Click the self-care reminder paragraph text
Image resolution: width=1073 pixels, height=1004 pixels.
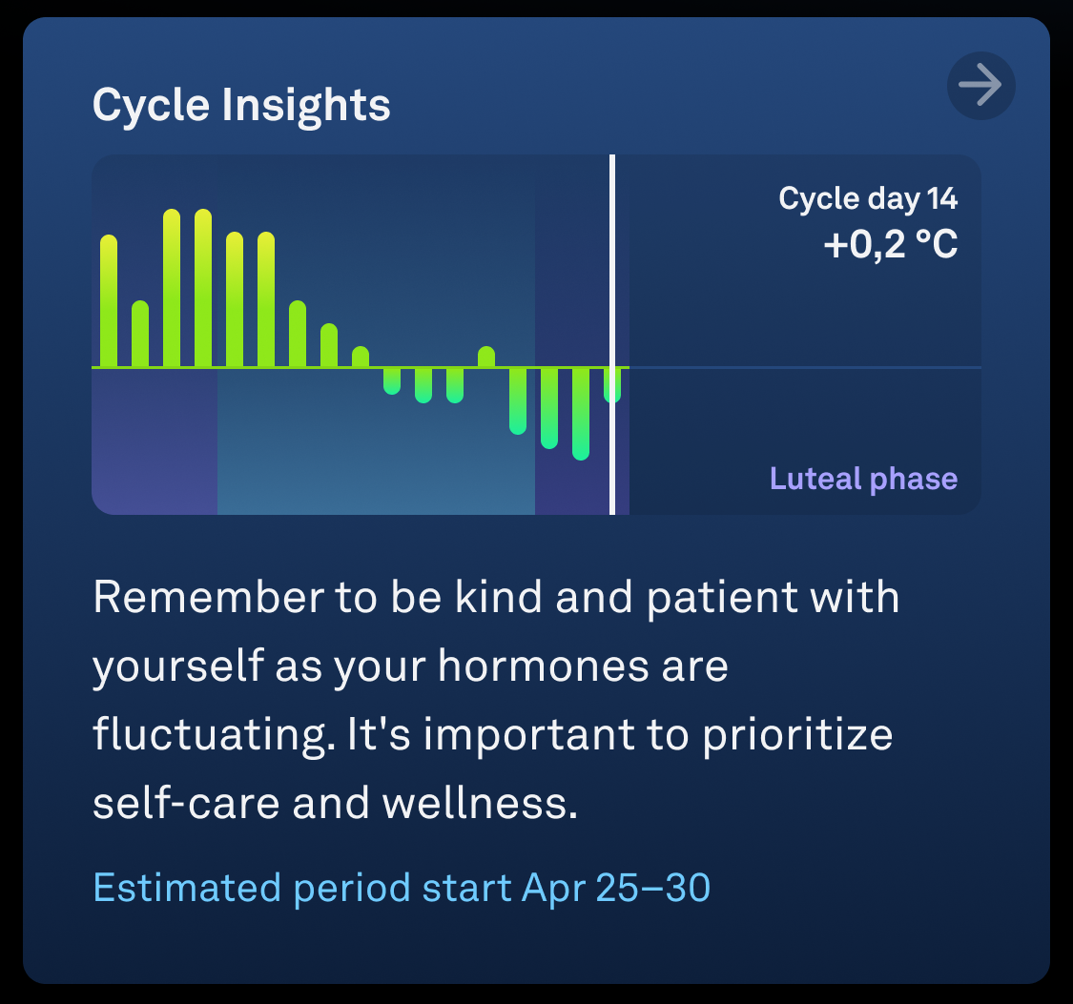(x=496, y=700)
